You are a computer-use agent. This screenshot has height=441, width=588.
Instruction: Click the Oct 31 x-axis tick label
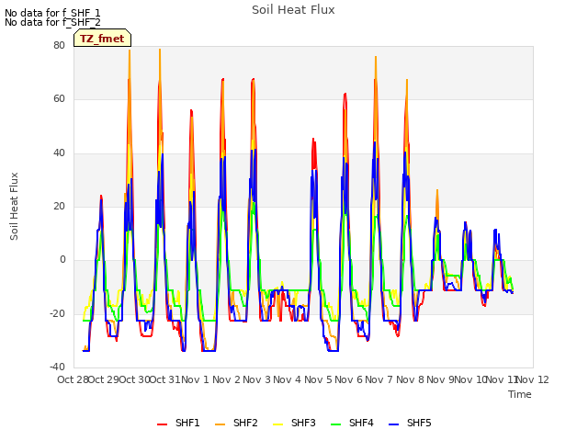tap(165, 379)
